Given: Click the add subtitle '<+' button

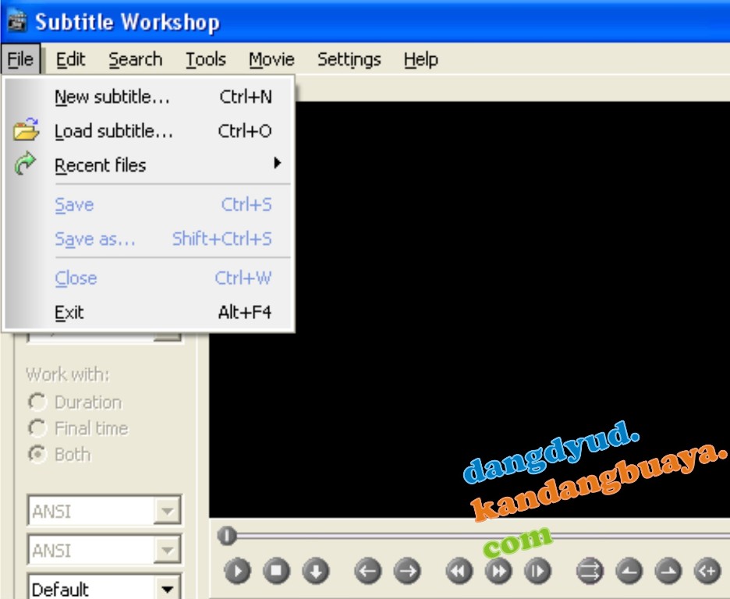Looking at the screenshot, I should click(x=707, y=571).
